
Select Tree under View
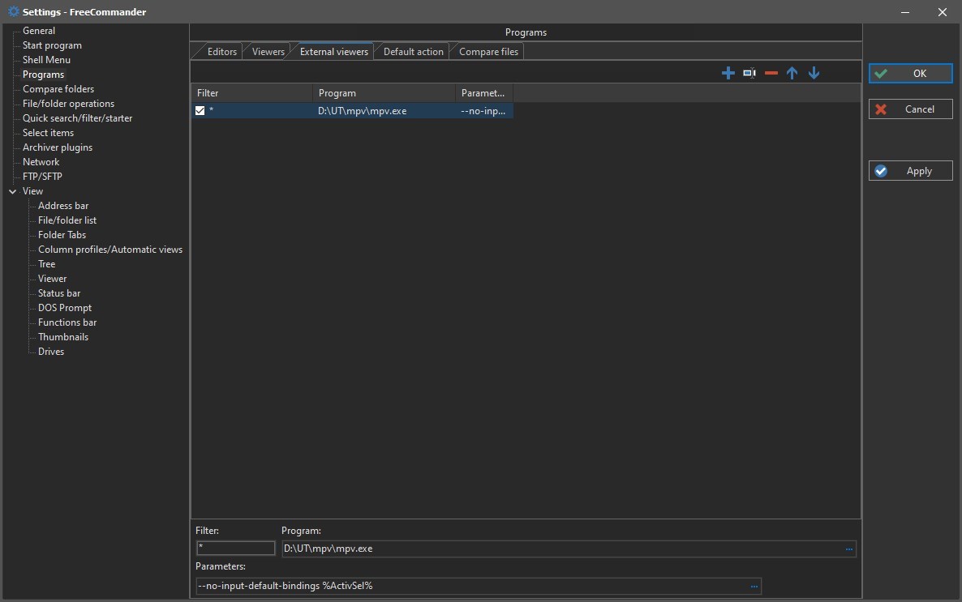pos(46,264)
